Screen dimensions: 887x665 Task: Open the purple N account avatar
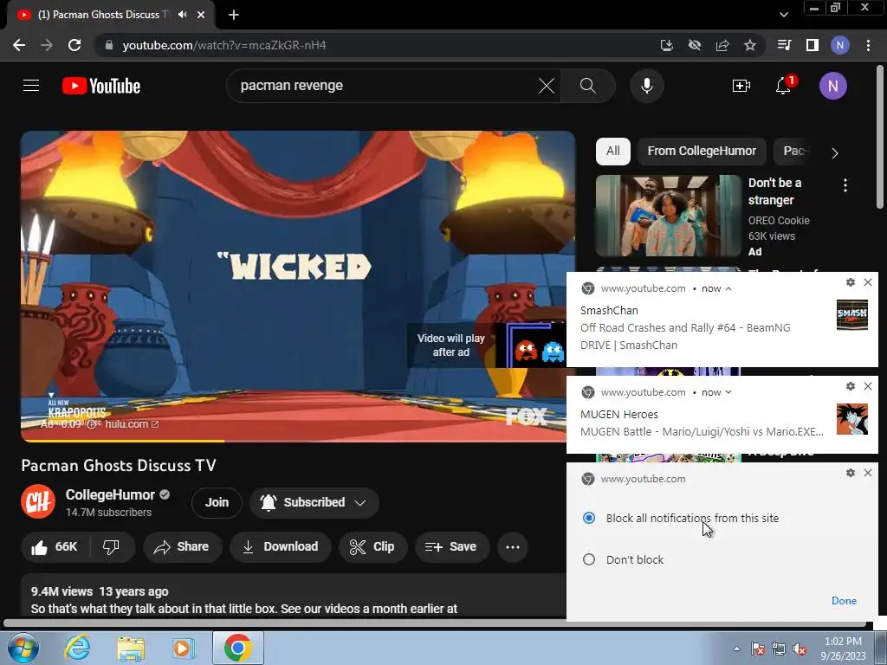[x=832, y=86]
